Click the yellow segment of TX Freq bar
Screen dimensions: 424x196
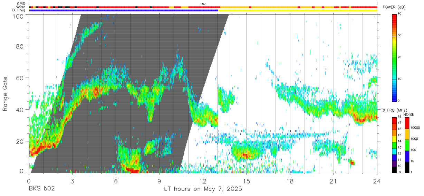click(297, 10)
